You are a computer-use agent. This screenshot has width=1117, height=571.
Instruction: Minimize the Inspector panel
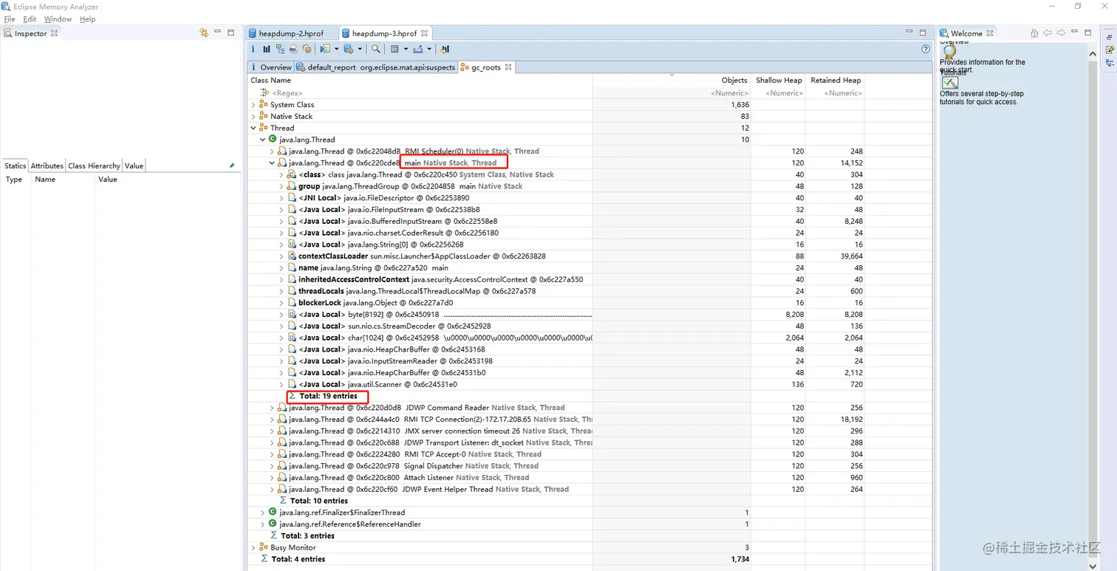tap(218, 32)
